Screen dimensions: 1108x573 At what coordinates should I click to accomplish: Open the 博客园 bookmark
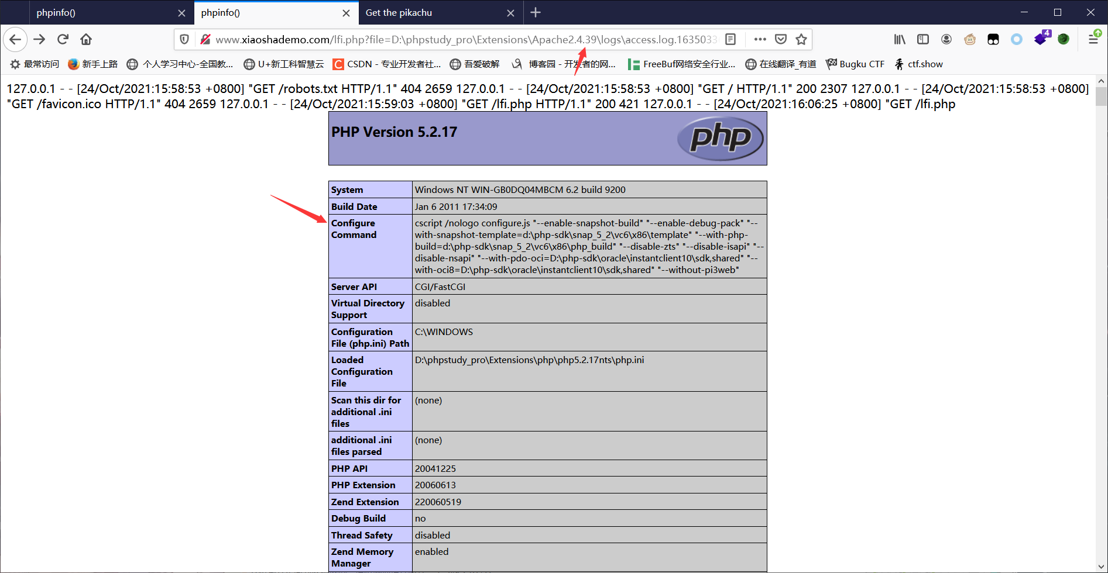pyautogui.click(x=564, y=64)
